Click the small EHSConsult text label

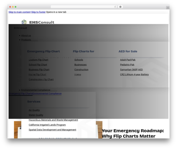tap(21, 28)
